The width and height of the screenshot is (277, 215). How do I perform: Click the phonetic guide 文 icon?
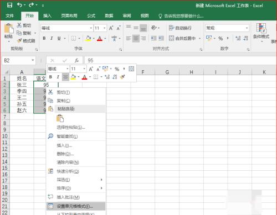[114, 38]
